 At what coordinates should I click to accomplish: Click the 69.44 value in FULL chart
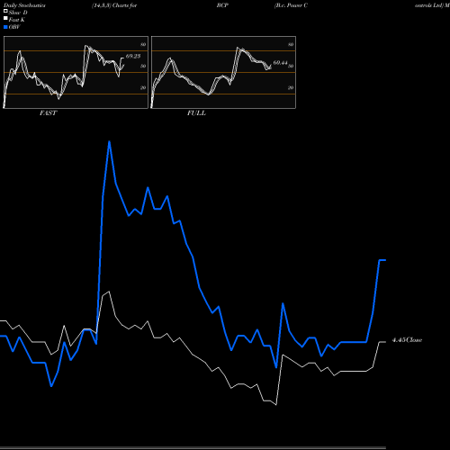pyautogui.click(x=280, y=63)
